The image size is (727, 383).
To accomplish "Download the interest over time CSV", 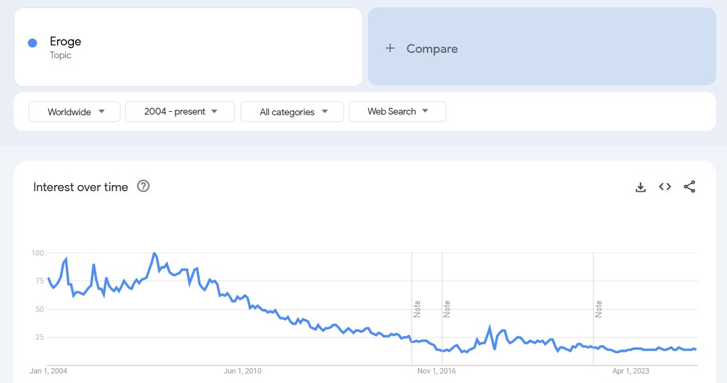I will [x=640, y=187].
